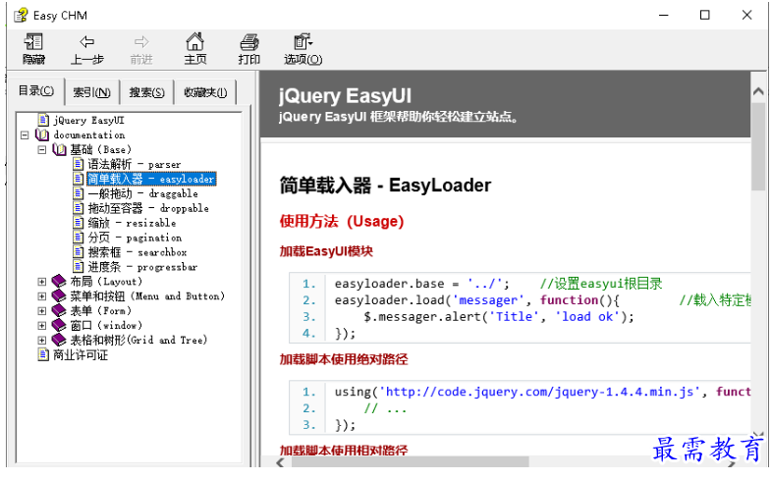Click the page icon beside jQuery EasyUI
The height and width of the screenshot is (480, 772).
pos(43,120)
